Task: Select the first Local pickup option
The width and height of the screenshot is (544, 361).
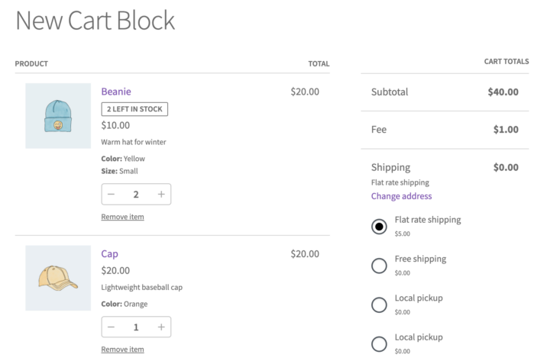Action: (379, 305)
